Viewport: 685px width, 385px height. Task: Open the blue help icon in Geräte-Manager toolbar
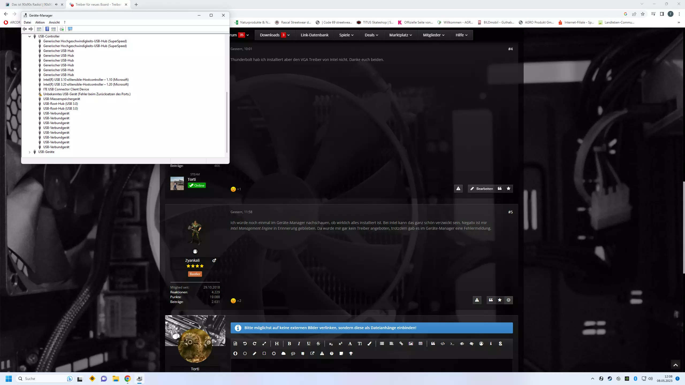[x=47, y=29]
